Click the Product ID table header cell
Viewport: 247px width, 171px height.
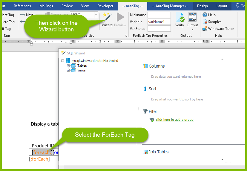[44, 146]
